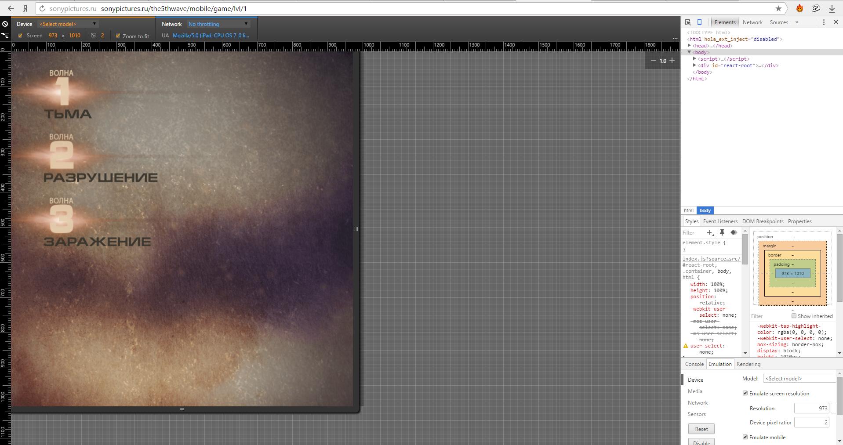Click the device pixel ratio icon

[x=93, y=35]
